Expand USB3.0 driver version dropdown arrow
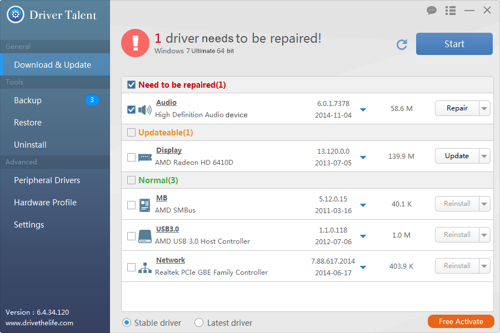The height and width of the screenshot is (333, 500). 363,236
